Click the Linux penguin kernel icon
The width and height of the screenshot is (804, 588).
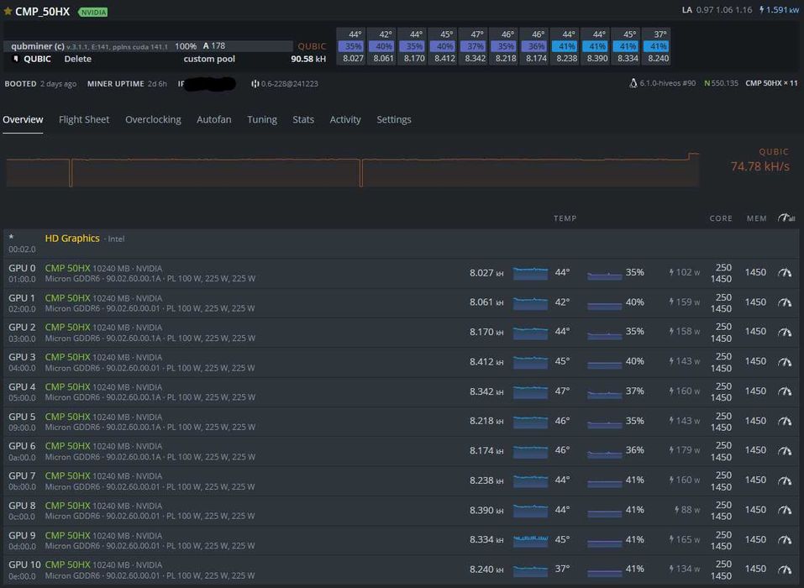pyautogui.click(x=633, y=83)
